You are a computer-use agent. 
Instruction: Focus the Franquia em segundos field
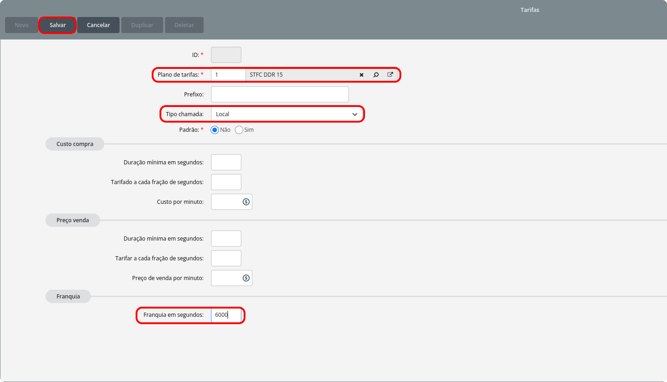tap(226, 315)
